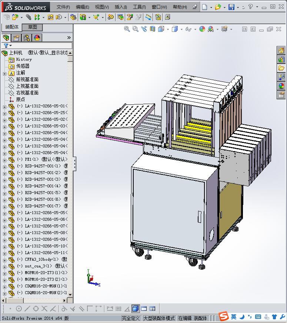287x323 pixels.
Task: Expand the nut_cua_3<1> component
Action: point(4,267)
